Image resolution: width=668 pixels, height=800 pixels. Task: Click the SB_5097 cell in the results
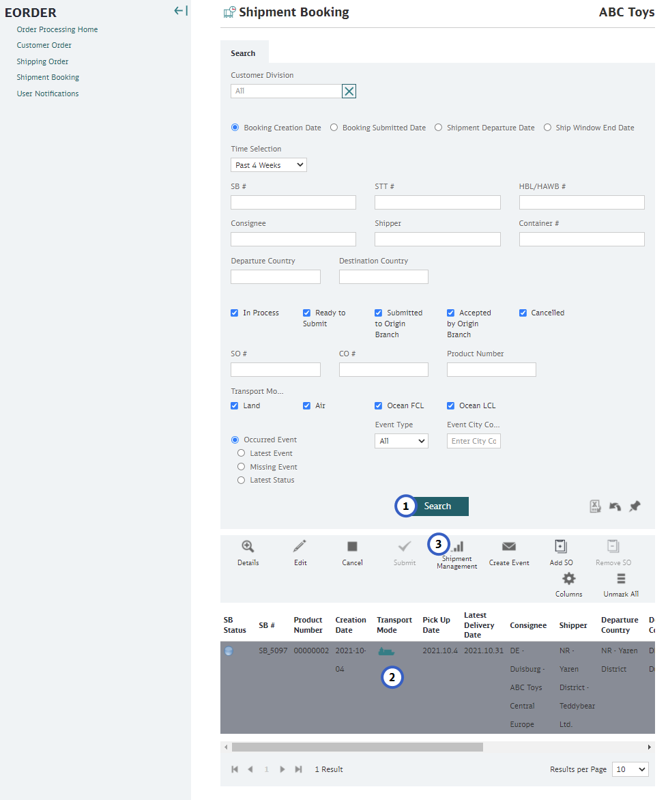[273, 651]
